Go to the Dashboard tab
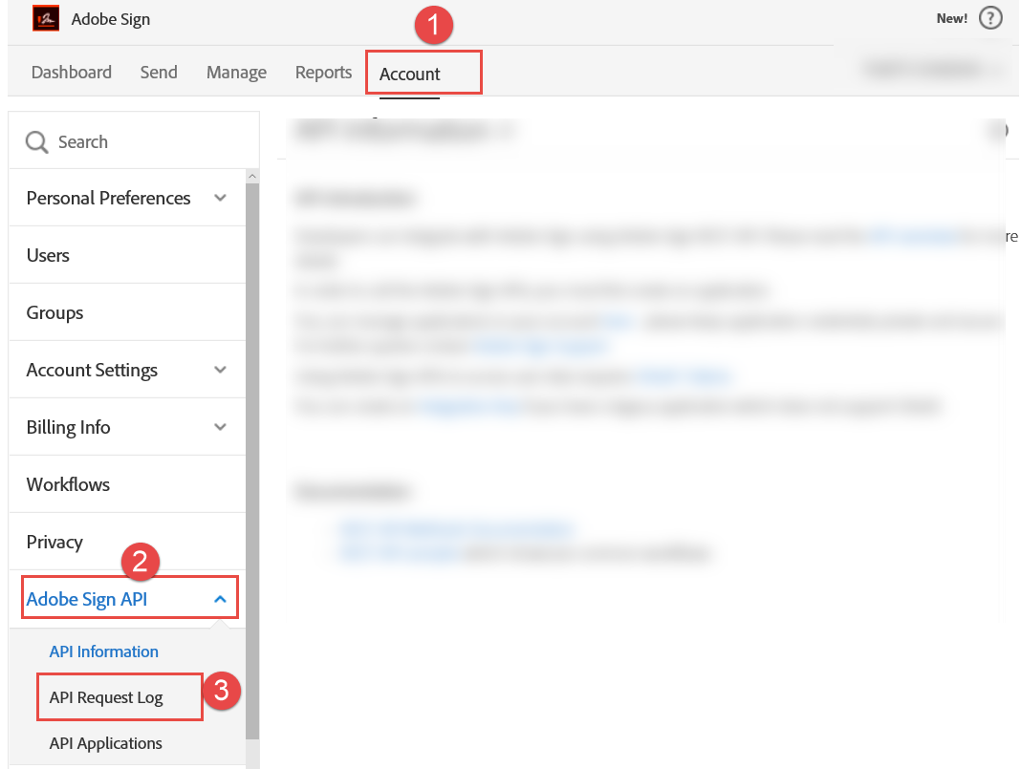 click(x=72, y=72)
